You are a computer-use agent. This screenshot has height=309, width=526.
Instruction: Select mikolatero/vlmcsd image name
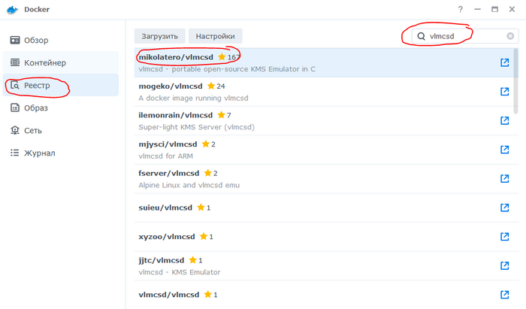(x=176, y=57)
